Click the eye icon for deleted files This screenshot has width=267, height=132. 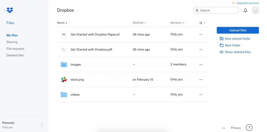(222, 52)
